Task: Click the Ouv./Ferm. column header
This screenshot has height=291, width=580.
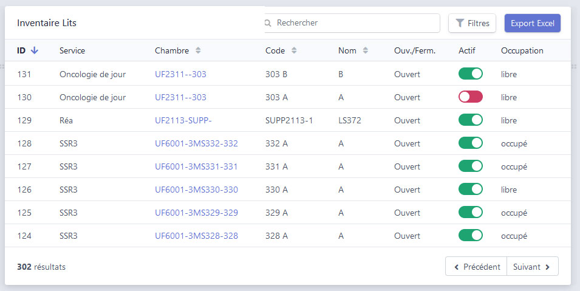Action: [415, 50]
